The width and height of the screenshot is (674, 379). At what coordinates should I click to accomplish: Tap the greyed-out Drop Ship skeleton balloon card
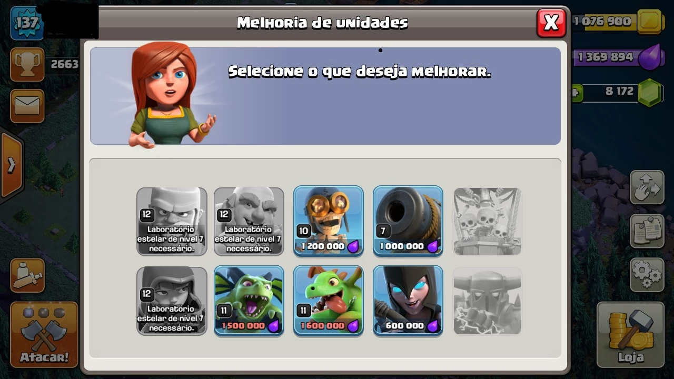[x=487, y=221]
